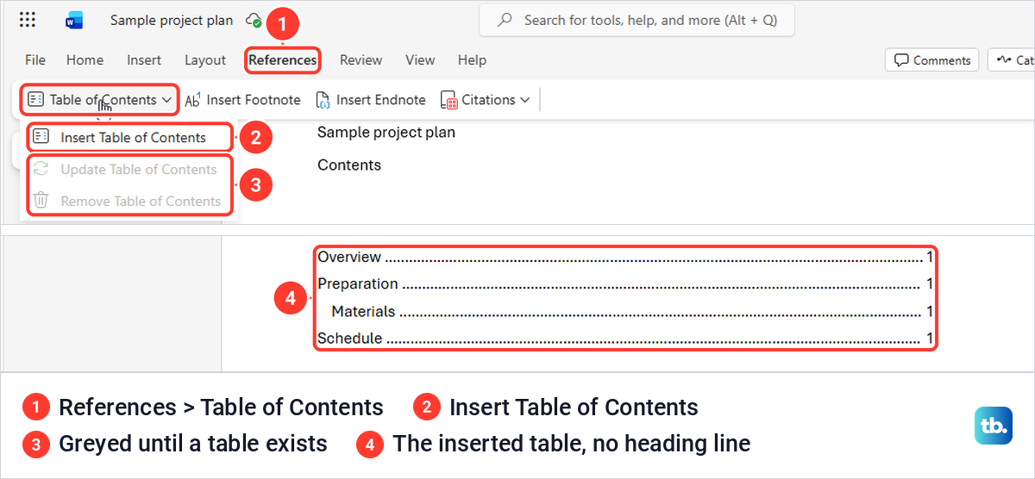
Task: Switch to the Layout tab
Action: 205,60
